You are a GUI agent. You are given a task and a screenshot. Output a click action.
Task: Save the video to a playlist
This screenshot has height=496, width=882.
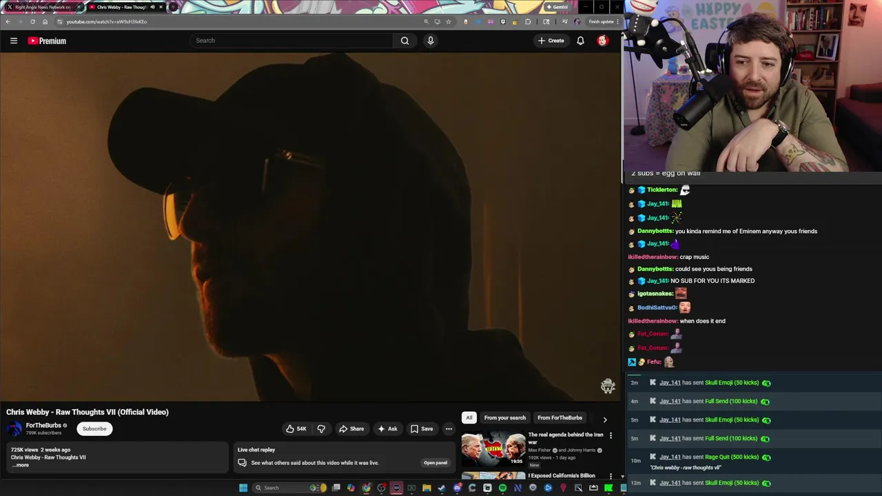[x=422, y=428]
